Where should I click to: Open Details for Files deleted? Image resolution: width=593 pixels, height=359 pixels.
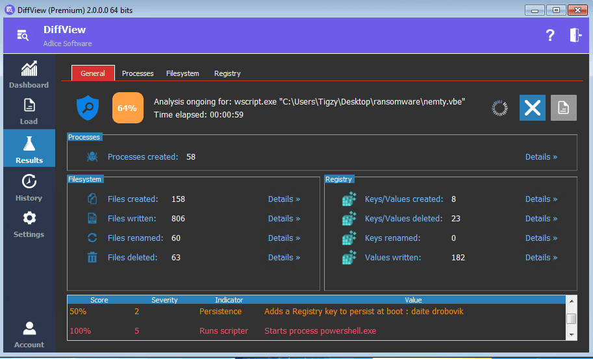pos(284,258)
